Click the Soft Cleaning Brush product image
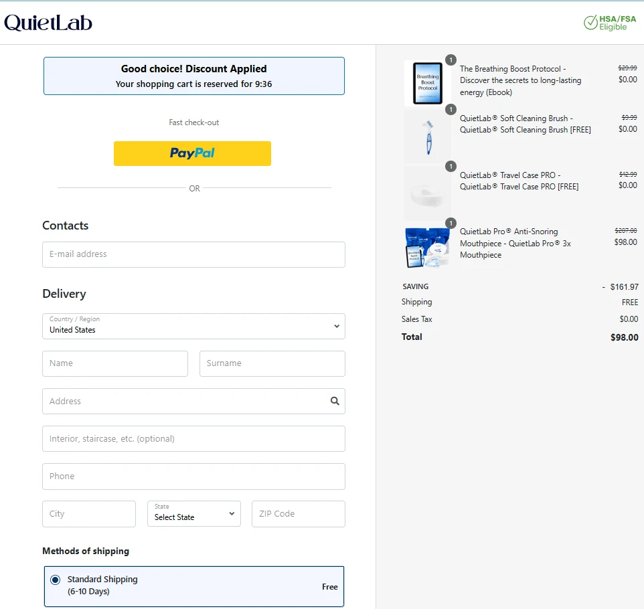 pos(428,137)
